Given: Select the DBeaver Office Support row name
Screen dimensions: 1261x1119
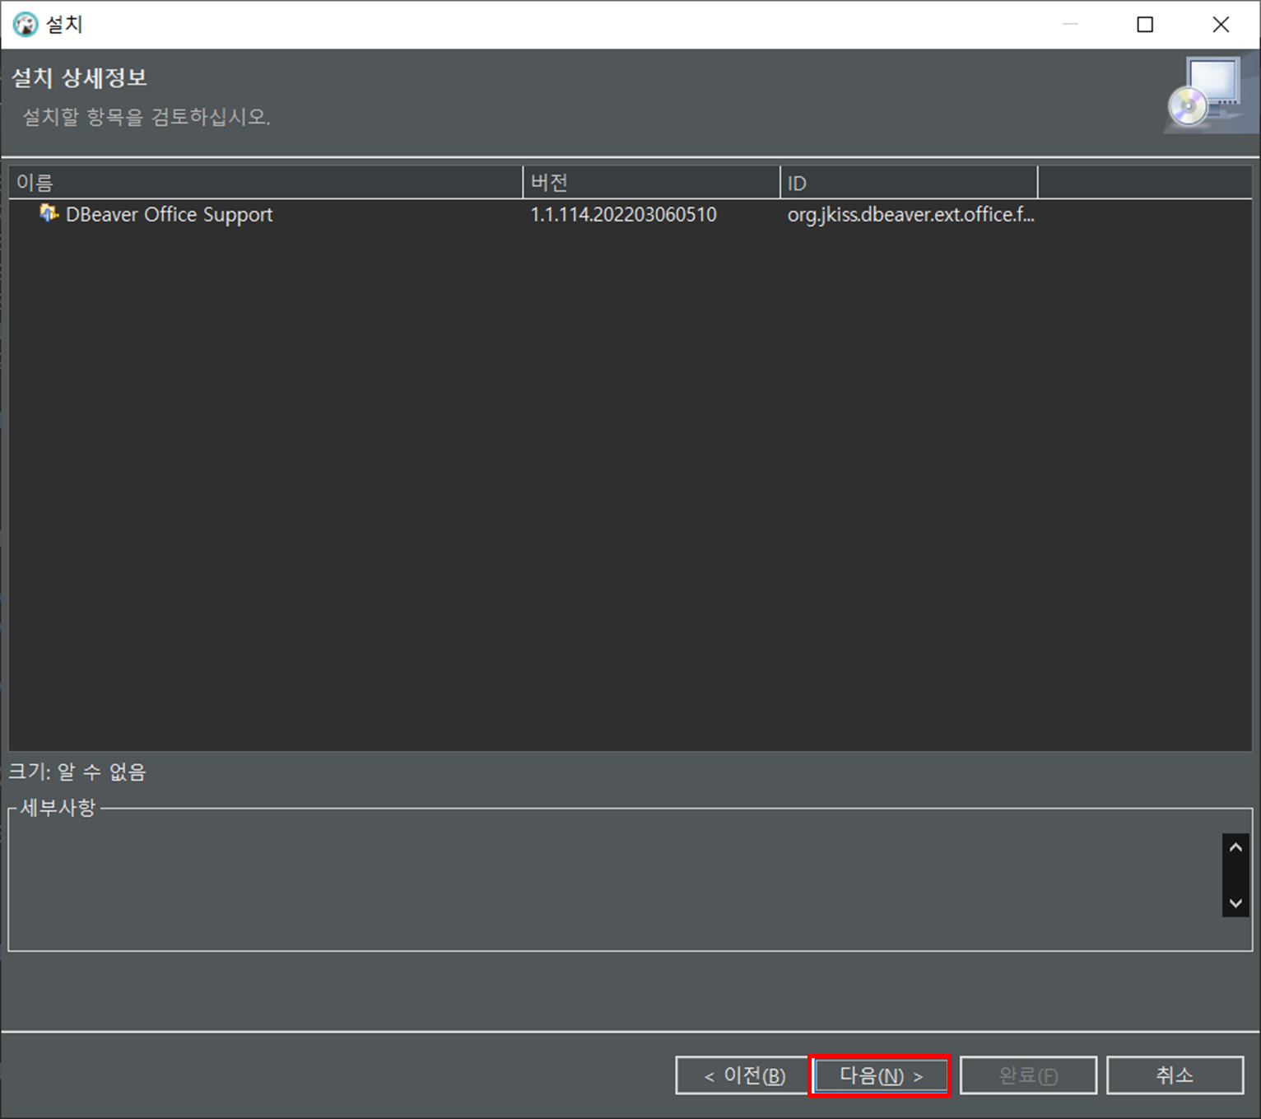Looking at the screenshot, I should (169, 215).
